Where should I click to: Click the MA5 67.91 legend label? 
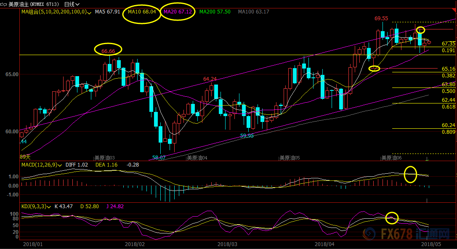point(107,12)
